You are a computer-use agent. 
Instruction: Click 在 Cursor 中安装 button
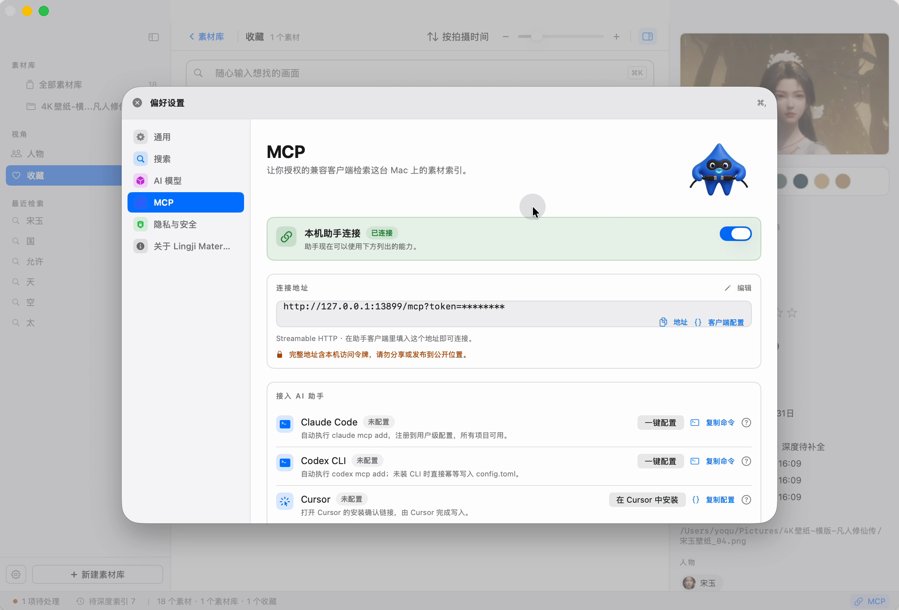(x=647, y=500)
